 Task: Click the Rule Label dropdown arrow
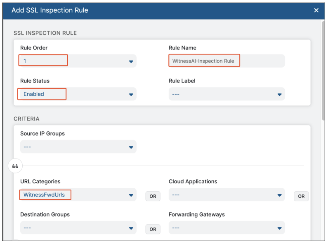pos(280,95)
